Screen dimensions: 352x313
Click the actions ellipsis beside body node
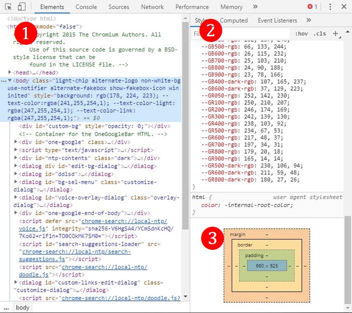pyautogui.click(x=3, y=81)
